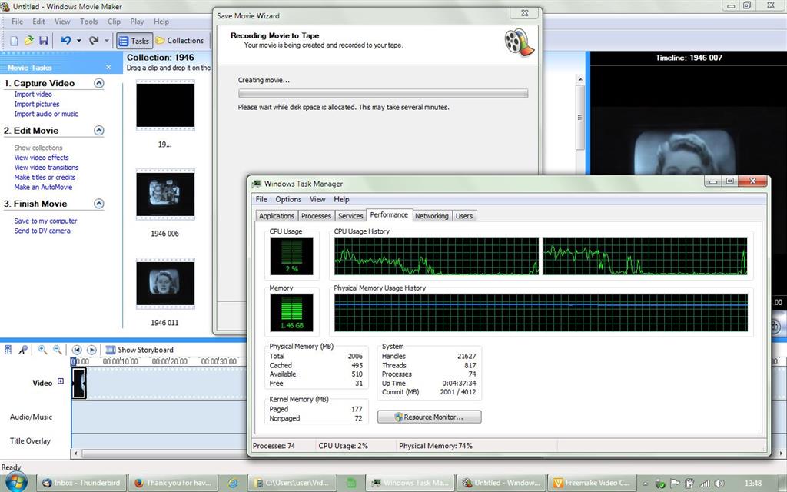The height and width of the screenshot is (492, 787).
Task: Collapse the Finish Movie section
Action: point(99,204)
